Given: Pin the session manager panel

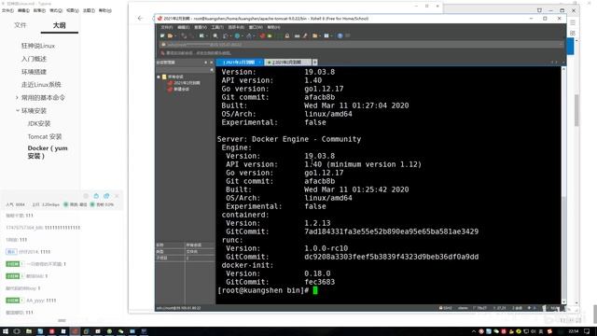Looking at the screenshot, I should 205,63.
